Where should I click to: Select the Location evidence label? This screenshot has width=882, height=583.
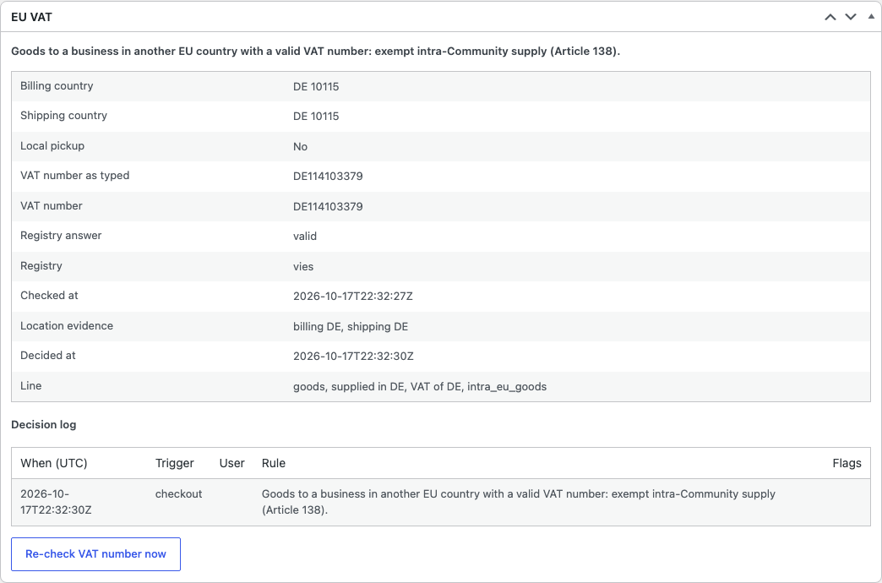[67, 326]
